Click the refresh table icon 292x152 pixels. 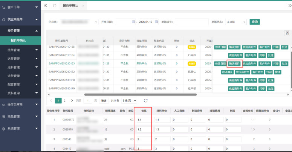[x=146, y=101]
